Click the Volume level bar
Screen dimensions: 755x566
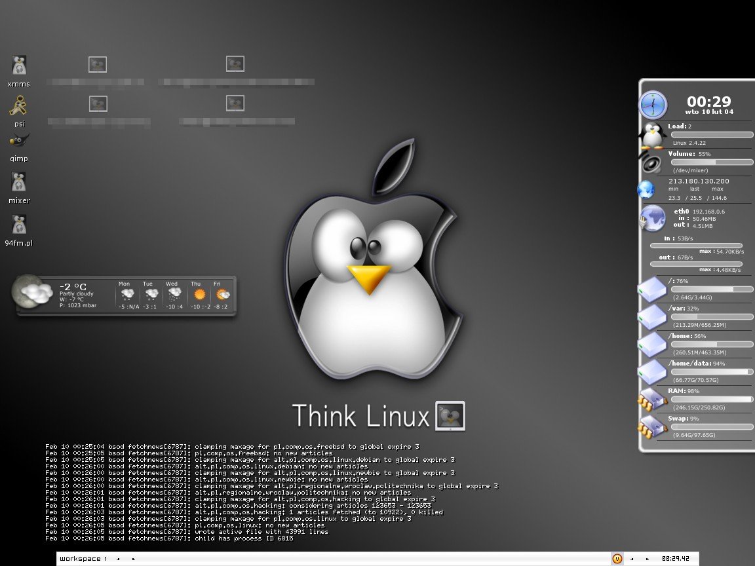click(x=712, y=162)
